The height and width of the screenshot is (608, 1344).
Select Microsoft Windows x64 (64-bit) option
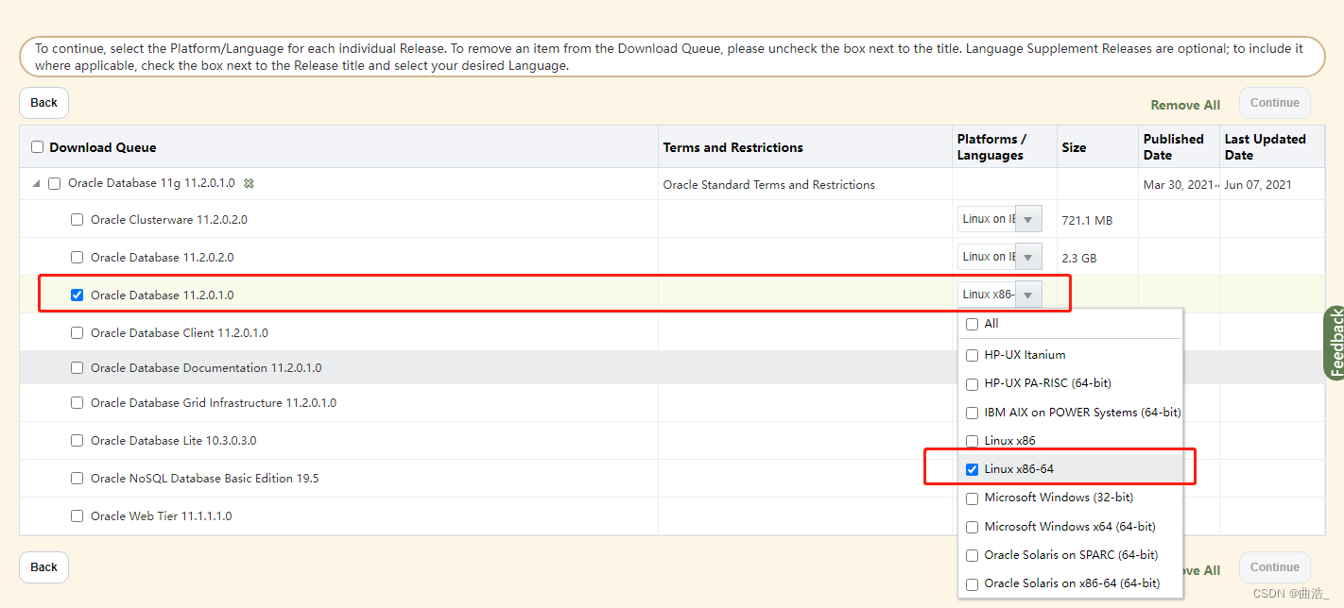pyautogui.click(x=972, y=527)
